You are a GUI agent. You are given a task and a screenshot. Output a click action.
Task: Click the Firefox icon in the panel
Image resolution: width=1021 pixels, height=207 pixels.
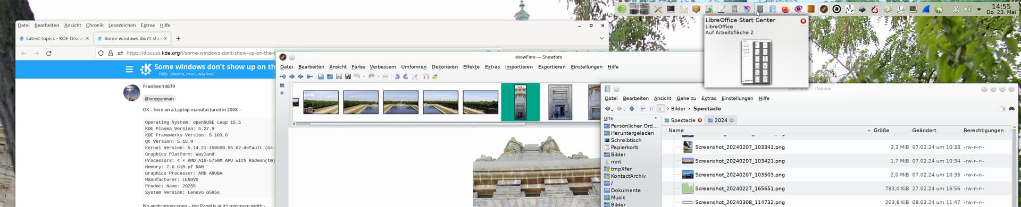point(785,9)
